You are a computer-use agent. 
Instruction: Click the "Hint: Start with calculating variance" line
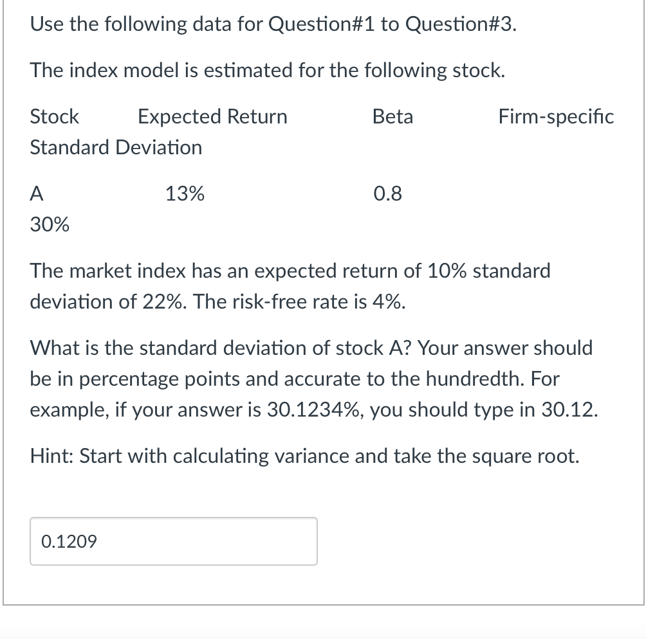304,456
